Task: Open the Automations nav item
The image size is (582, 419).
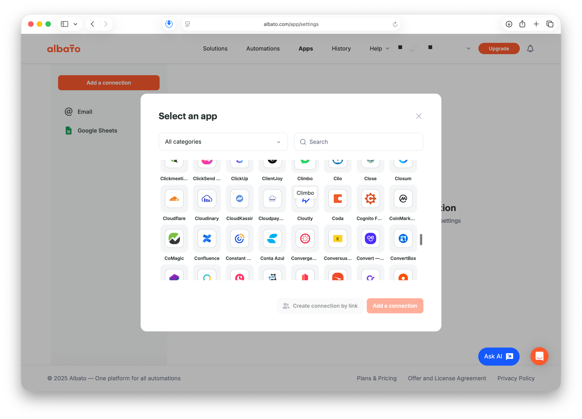Action: coord(263,49)
